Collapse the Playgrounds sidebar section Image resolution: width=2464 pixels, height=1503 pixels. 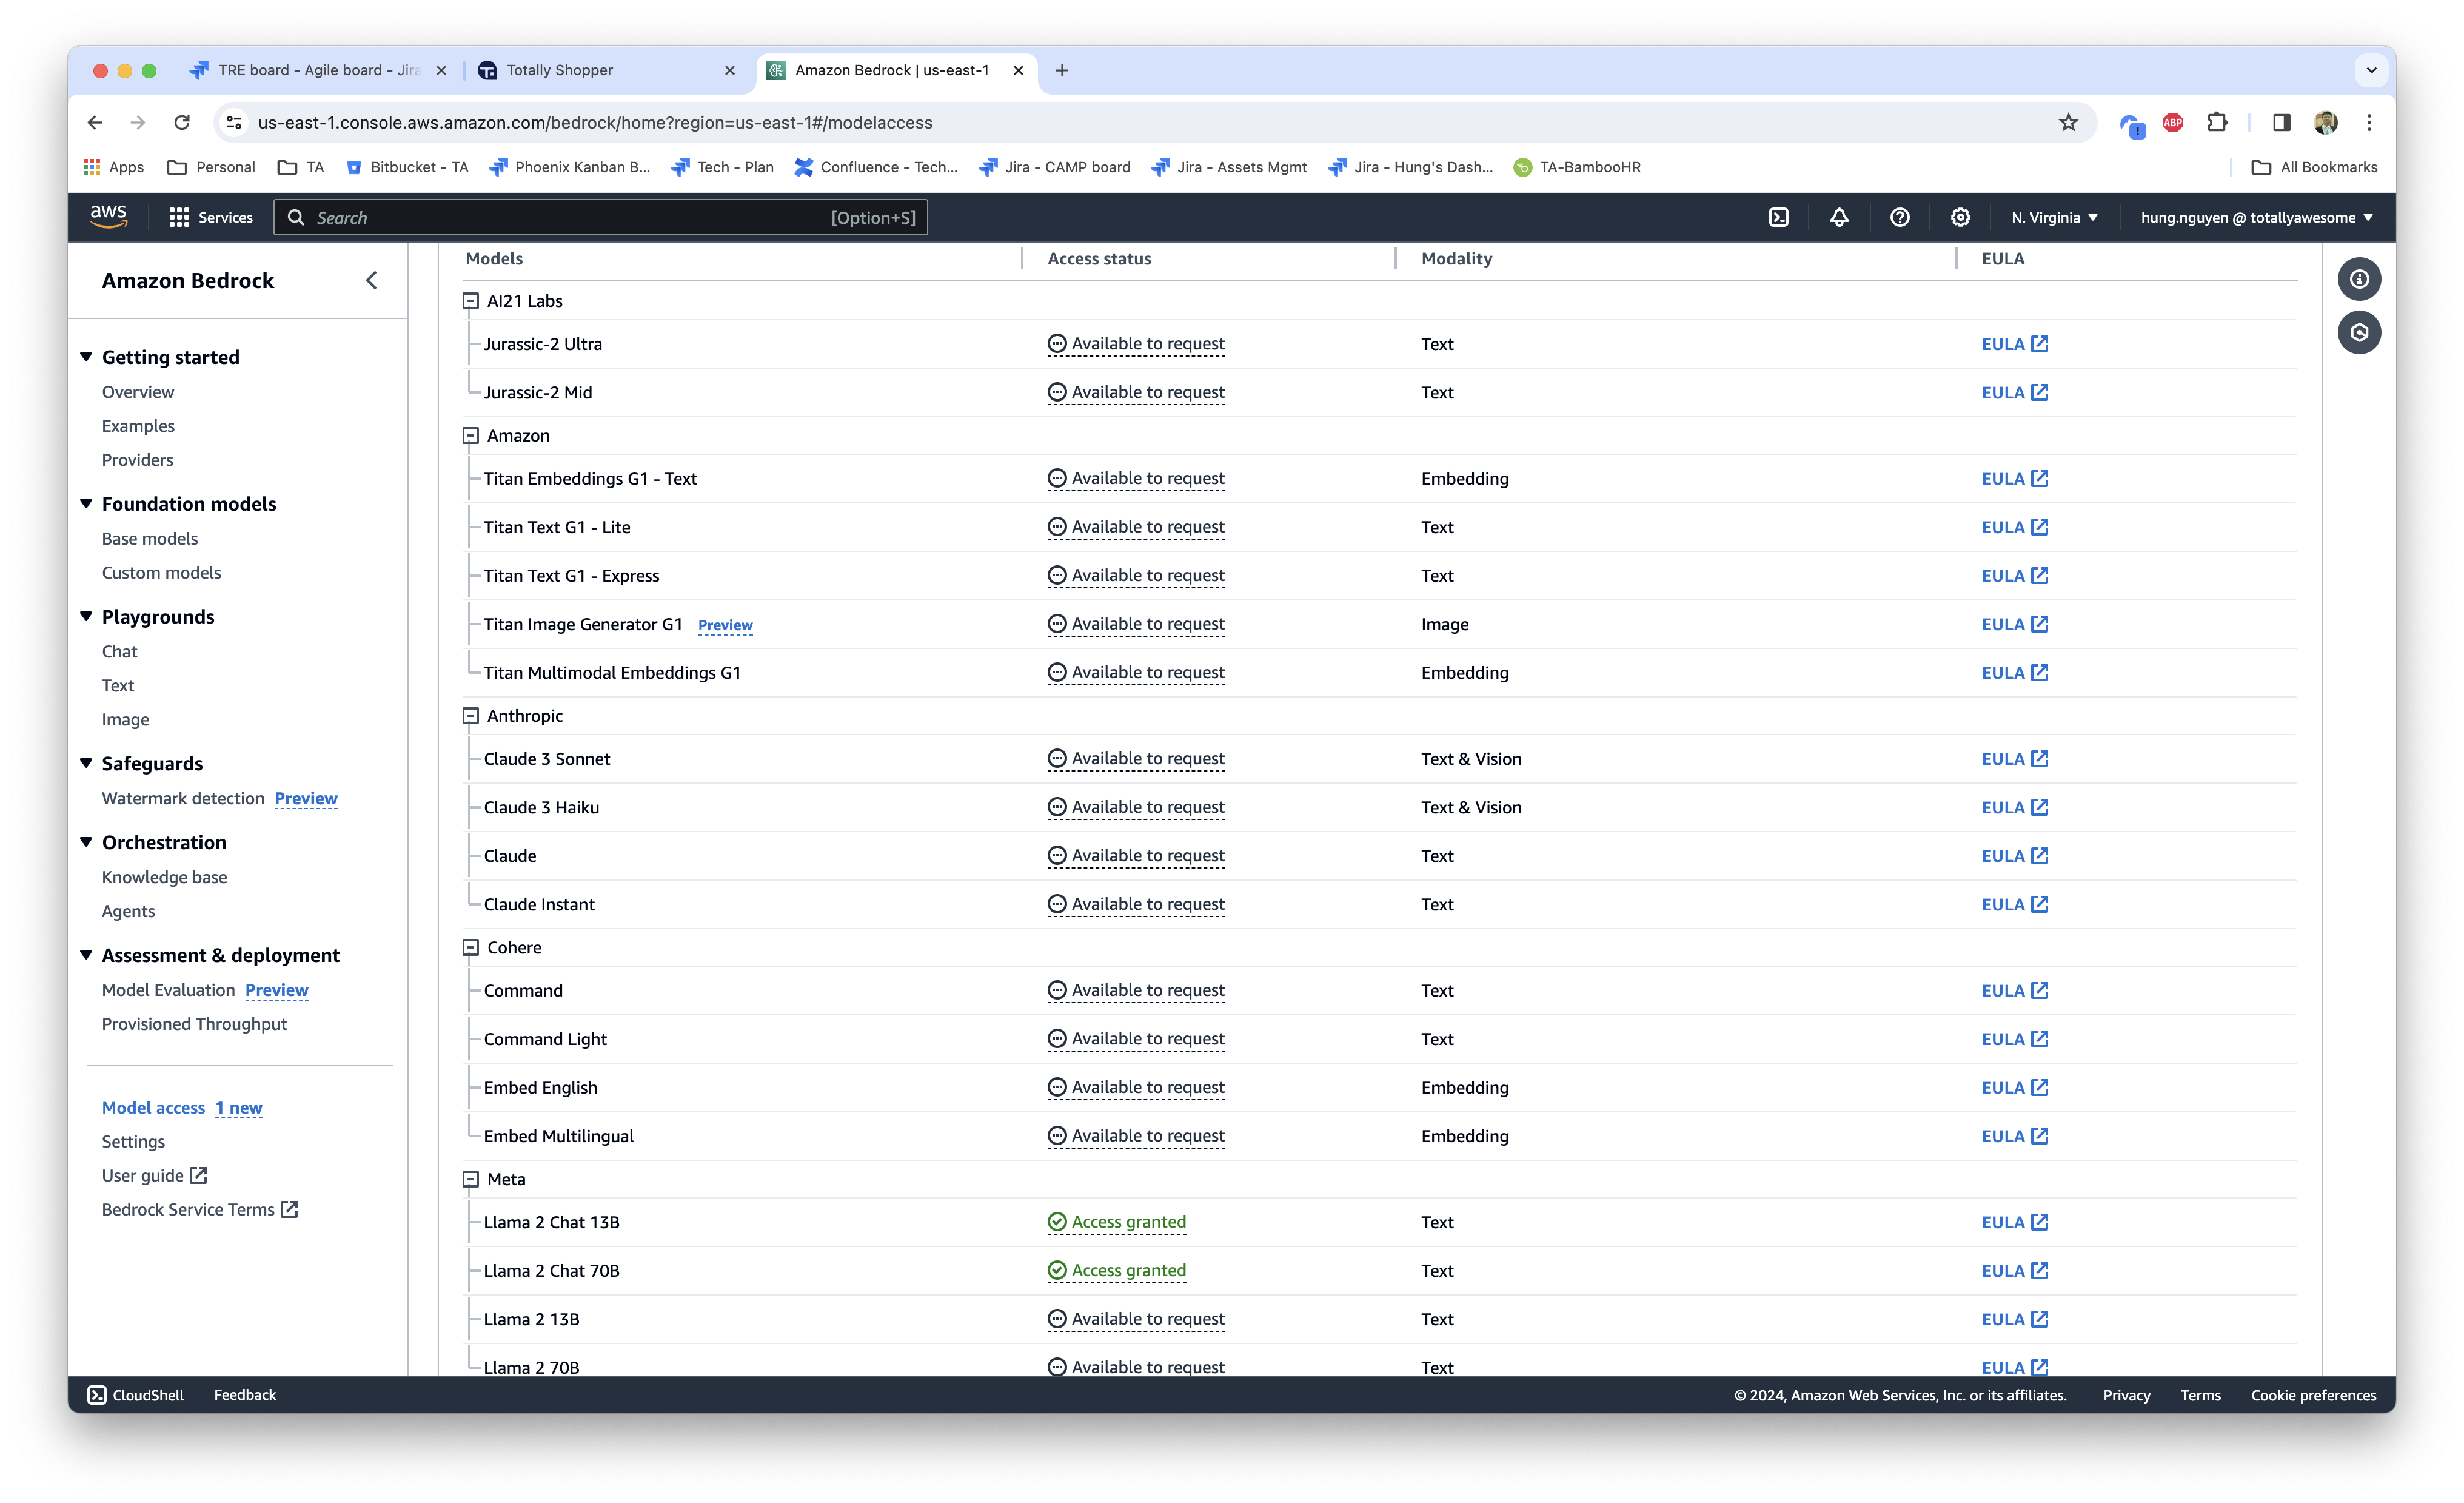coord(87,616)
